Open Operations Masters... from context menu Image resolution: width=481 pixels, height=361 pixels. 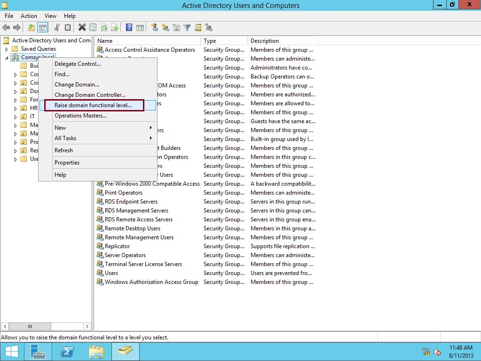click(98, 116)
